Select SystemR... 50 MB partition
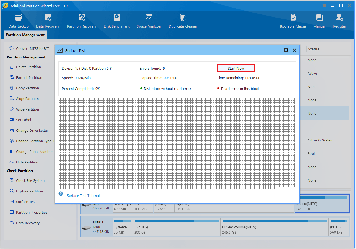356x249 pixels. (123, 227)
